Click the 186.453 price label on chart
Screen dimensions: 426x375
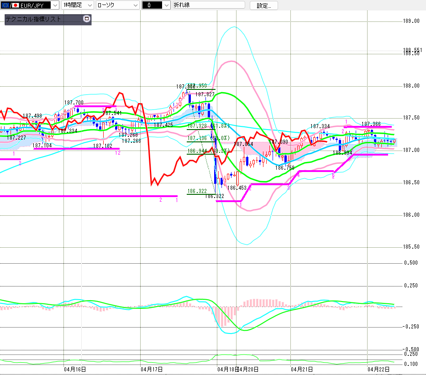[237, 187]
